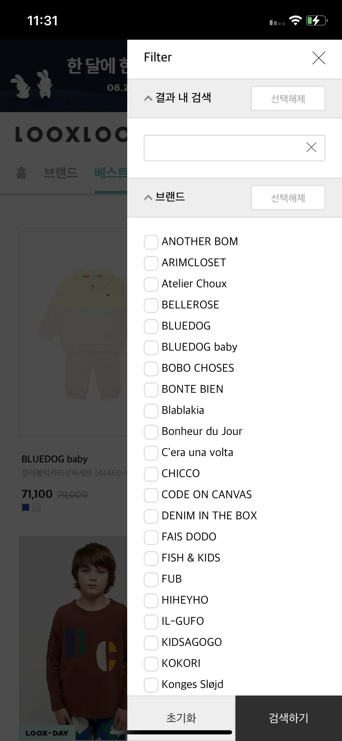Image resolution: width=342 pixels, height=741 pixels.
Task: Clear the search field with X icon
Action: [311, 147]
